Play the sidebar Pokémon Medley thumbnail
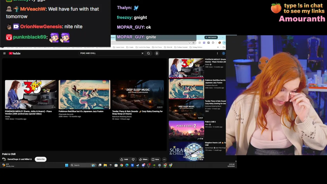The height and width of the screenshot is (184, 327). pos(186,68)
